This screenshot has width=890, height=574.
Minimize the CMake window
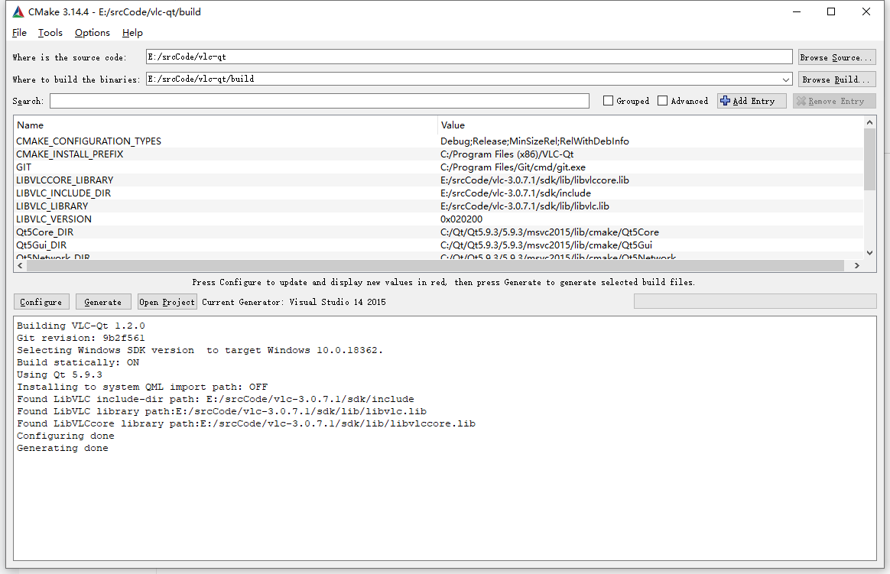pos(797,11)
